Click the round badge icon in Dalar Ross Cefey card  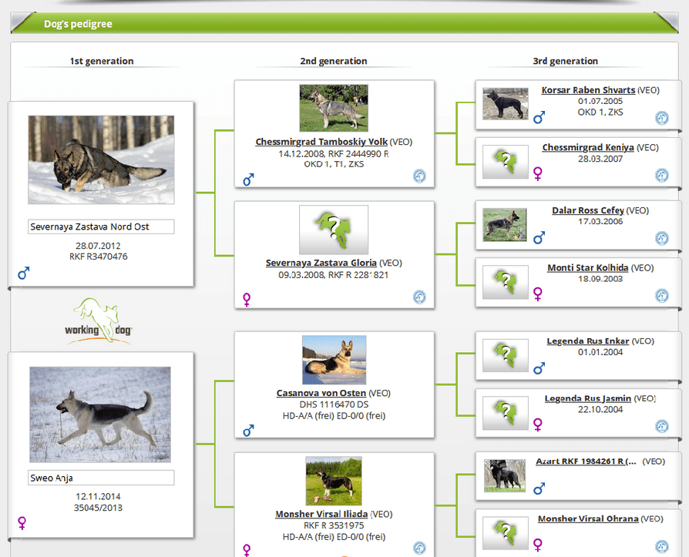click(x=661, y=239)
